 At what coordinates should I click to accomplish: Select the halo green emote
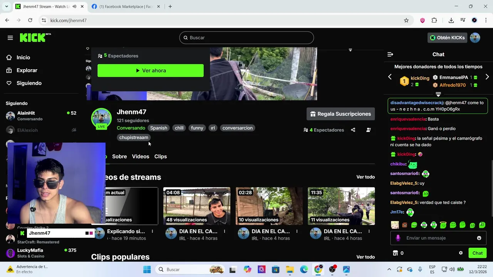click(443, 225)
